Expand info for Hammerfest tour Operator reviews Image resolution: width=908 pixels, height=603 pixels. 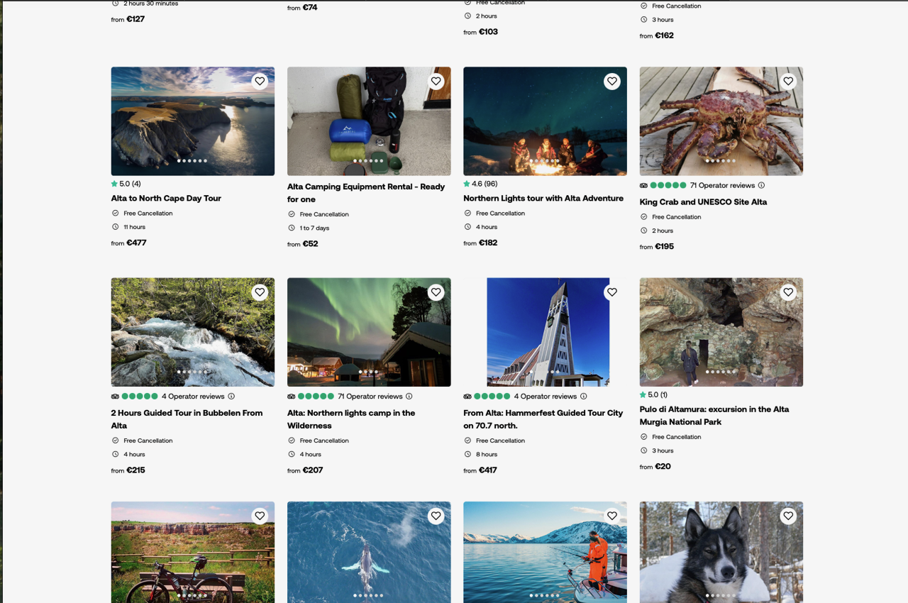pos(584,397)
